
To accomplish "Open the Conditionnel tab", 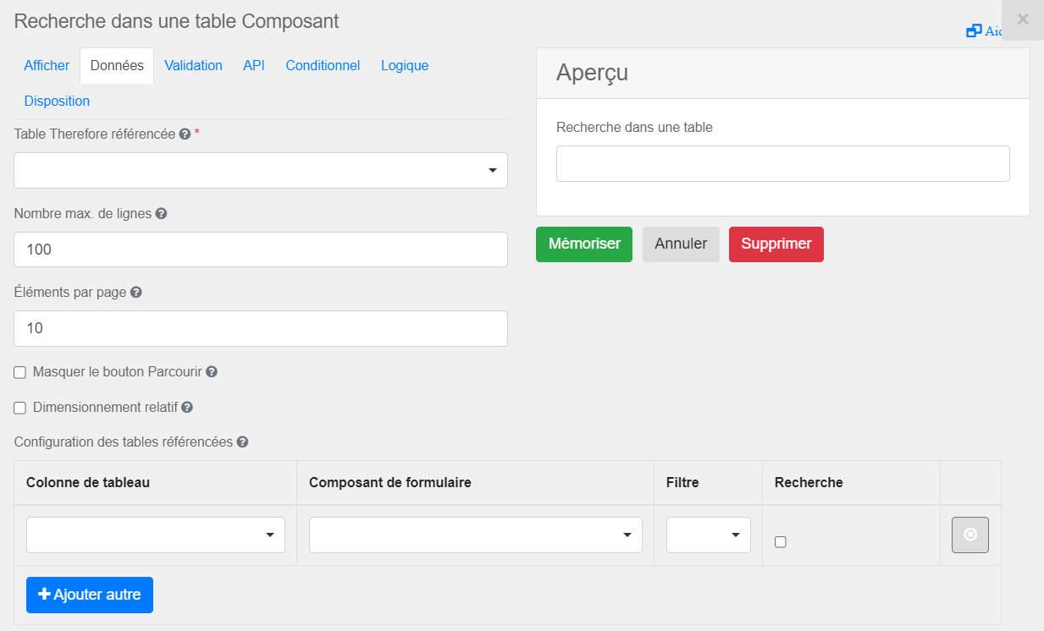I will point(323,65).
